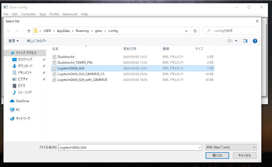Viewport: 272px width, 167px height.
Task: Click the forward navigation arrow
Action: point(17,31)
